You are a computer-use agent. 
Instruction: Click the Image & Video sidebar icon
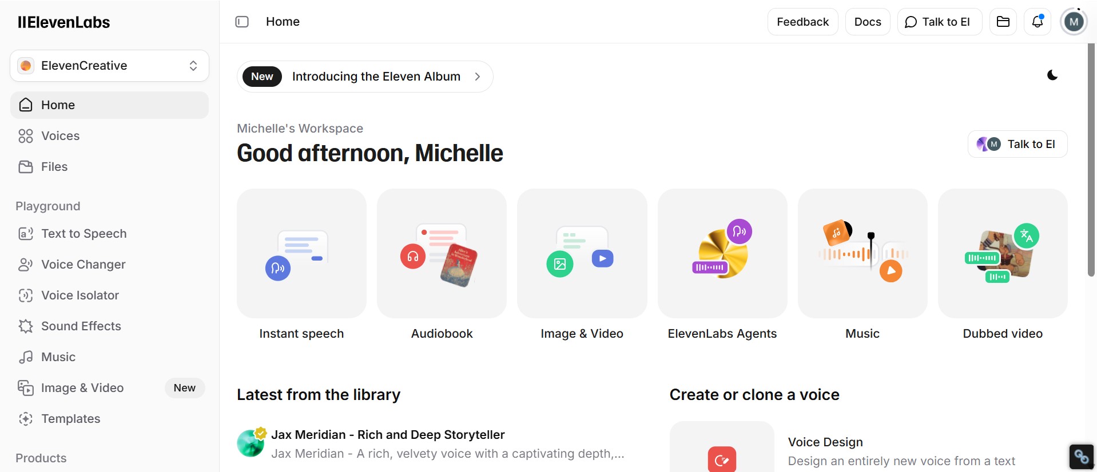[26, 388]
